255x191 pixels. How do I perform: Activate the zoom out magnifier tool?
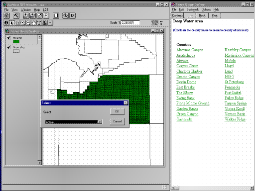coord(28,23)
